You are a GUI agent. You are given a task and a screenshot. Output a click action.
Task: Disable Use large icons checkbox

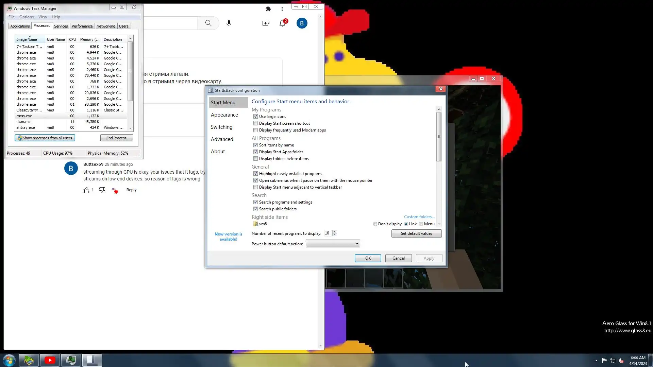point(255,117)
